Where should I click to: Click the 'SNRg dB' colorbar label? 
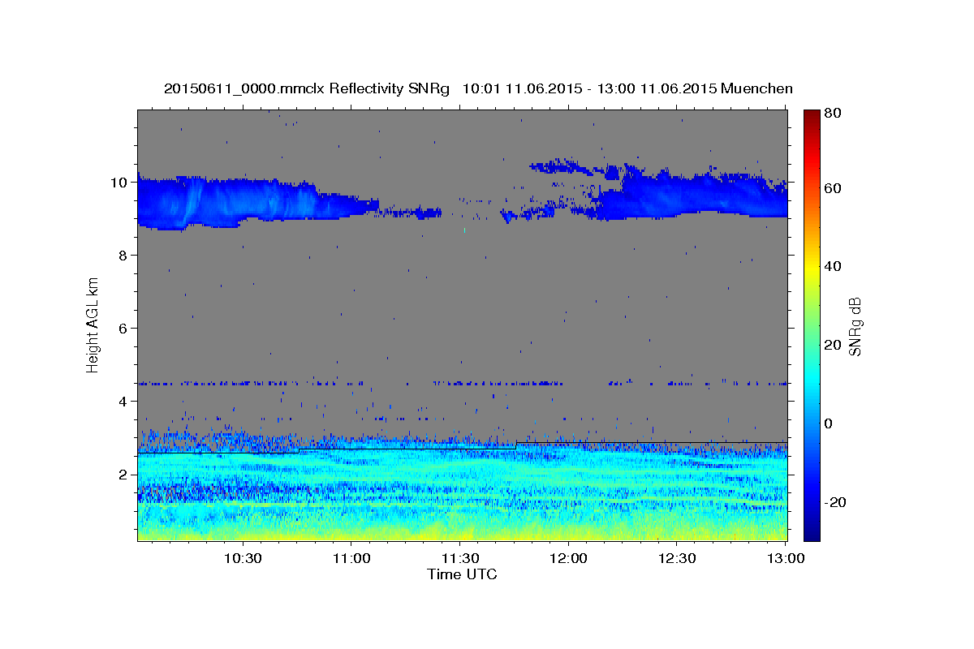(855, 326)
